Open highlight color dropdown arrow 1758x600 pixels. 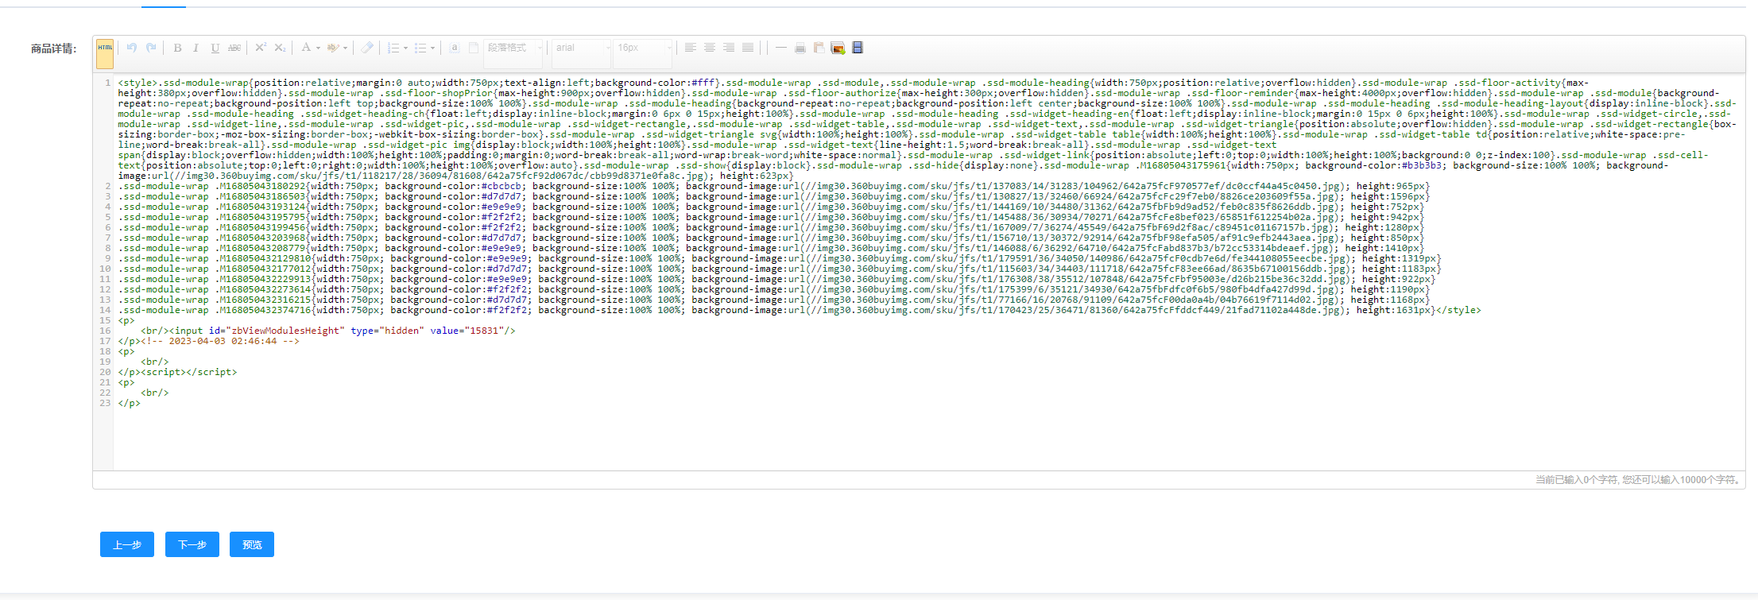pyautogui.click(x=345, y=48)
